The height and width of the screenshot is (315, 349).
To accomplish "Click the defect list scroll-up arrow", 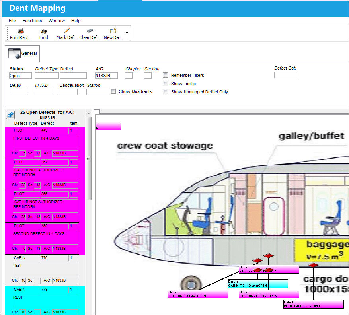I will pyautogui.click(x=89, y=113).
